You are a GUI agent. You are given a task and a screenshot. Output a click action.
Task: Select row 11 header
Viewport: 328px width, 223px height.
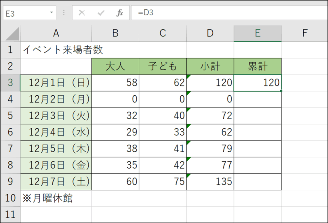(x=10, y=215)
